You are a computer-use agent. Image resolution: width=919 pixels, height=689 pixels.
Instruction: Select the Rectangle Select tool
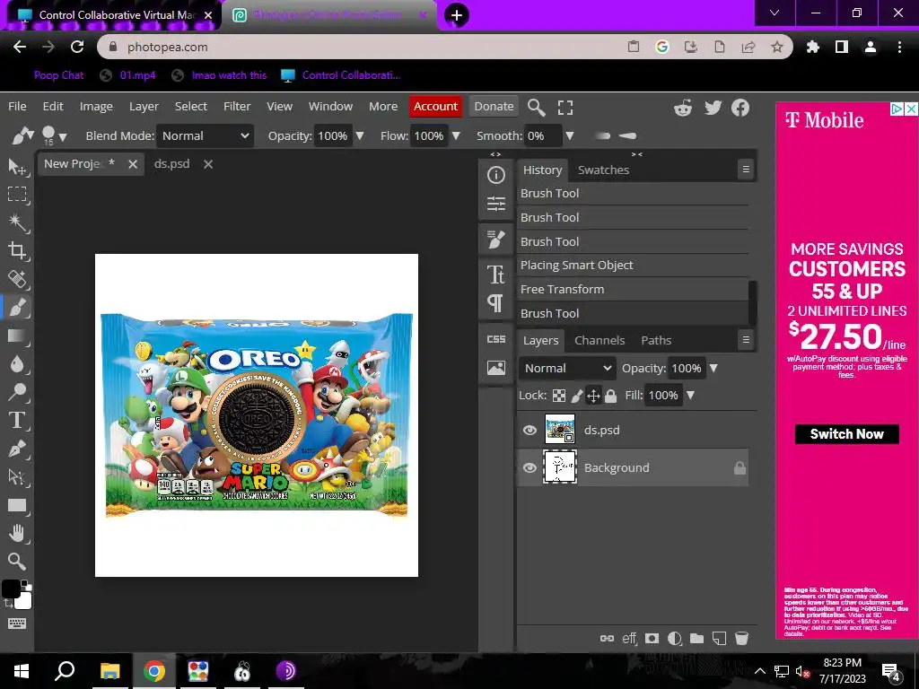coord(17,194)
